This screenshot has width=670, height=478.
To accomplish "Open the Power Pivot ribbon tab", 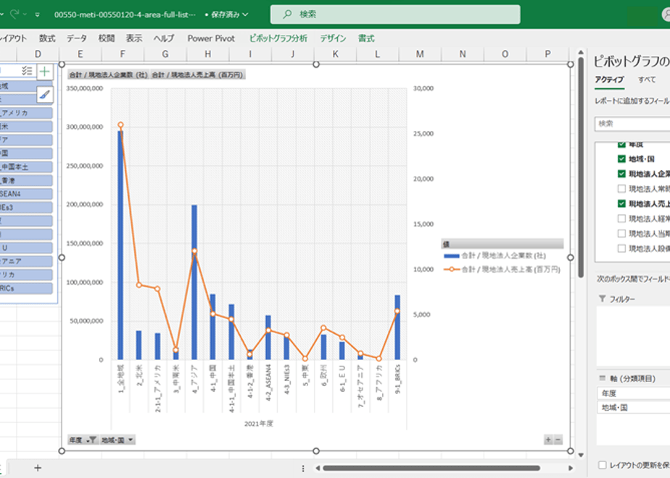I will [x=211, y=38].
